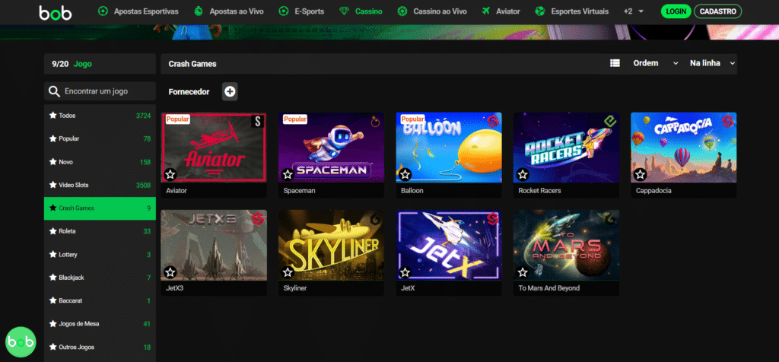Open the JetX3 game thumbnail
The height and width of the screenshot is (362, 779).
[x=214, y=245]
